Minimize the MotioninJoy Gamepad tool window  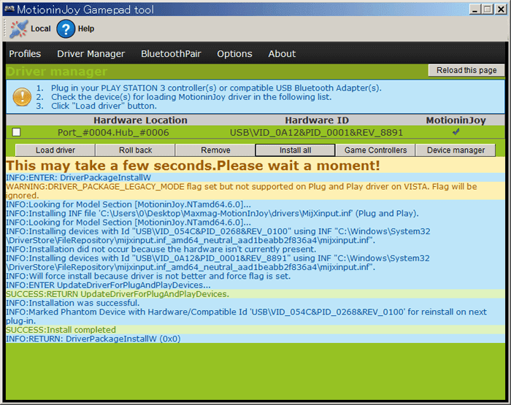pos(475,9)
